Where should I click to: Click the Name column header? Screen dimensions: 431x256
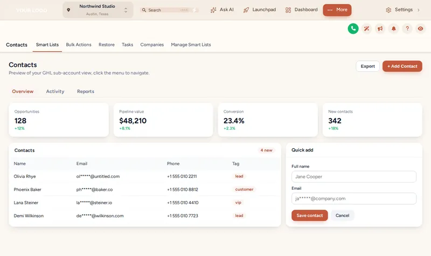pos(20,164)
